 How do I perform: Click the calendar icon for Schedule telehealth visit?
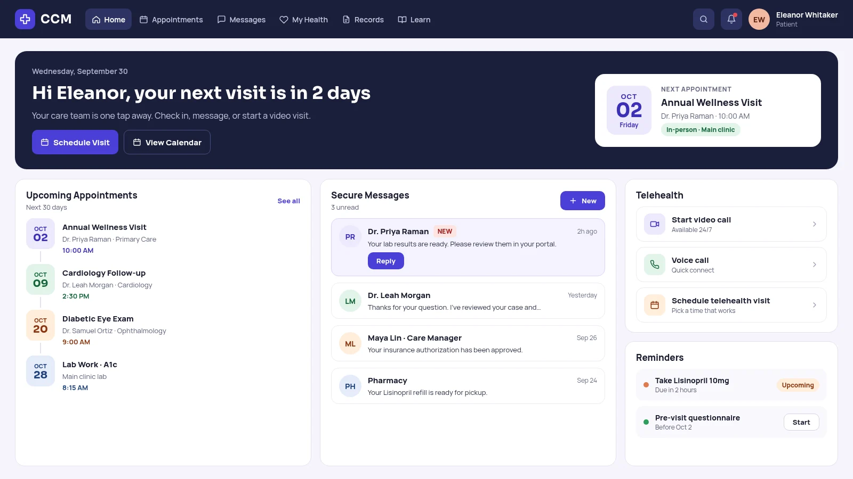click(655, 305)
